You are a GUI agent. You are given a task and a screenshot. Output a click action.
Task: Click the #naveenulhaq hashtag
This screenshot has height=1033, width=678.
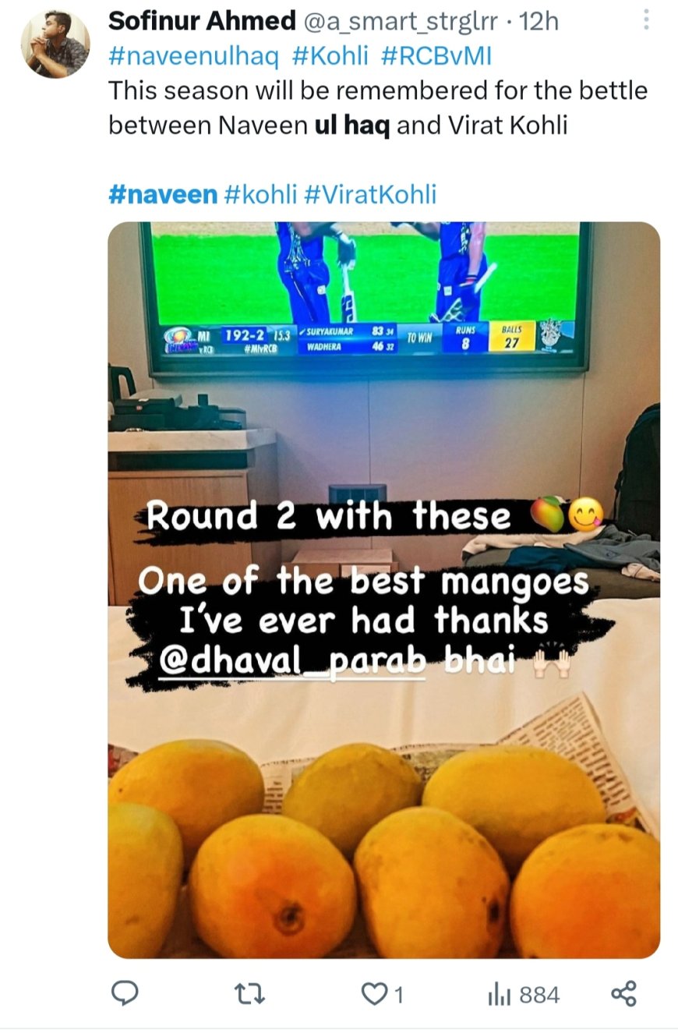tap(193, 56)
